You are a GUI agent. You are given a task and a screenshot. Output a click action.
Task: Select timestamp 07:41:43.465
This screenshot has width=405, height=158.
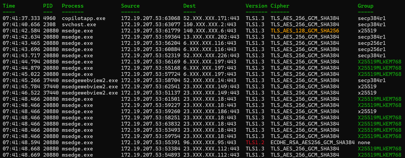21,43
